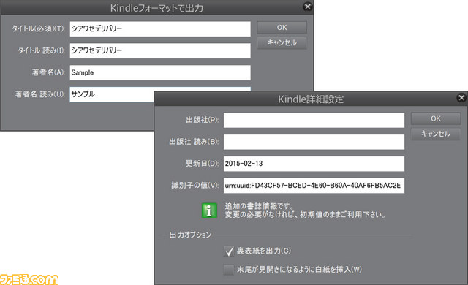Click the タイトル 読み field
The height and width of the screenshot is (285, 468).
(x=160, y=50)
